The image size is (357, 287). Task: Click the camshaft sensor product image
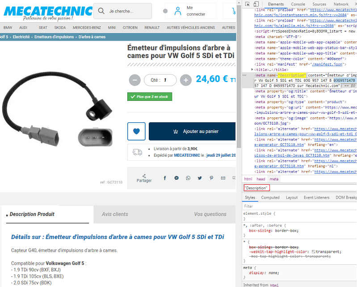pos(58,109)
